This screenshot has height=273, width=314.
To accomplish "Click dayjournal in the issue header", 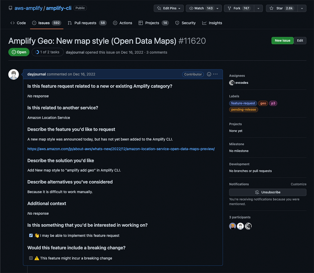I will click(x=75, y=52).
